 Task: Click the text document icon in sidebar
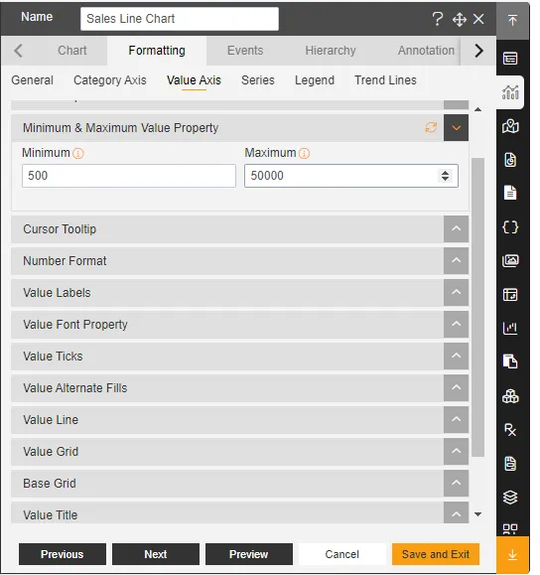coord(510,193)
